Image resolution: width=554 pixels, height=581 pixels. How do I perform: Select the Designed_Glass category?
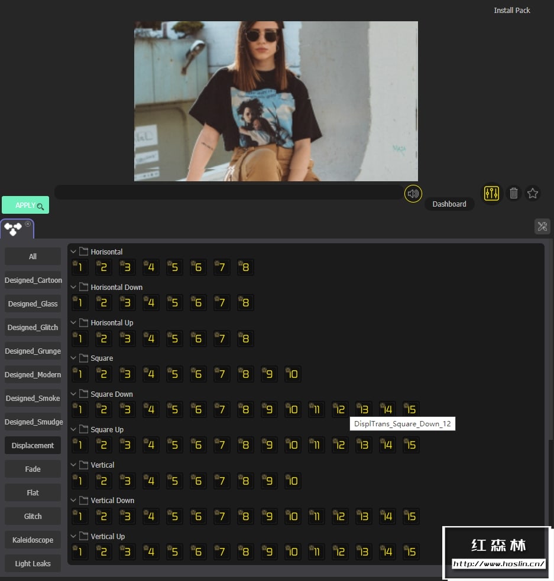(33, 304)
